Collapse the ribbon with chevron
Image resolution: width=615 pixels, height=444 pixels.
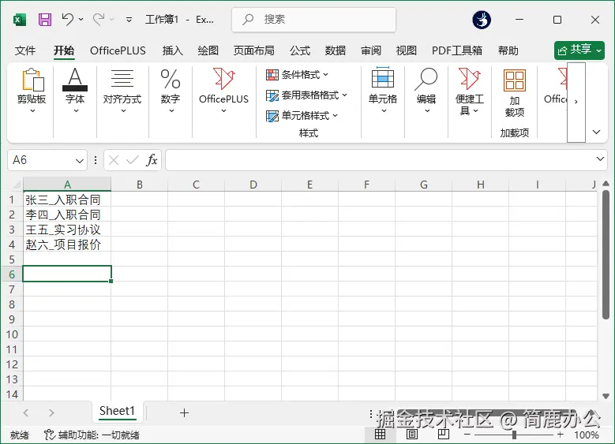[x=597, y=132]
